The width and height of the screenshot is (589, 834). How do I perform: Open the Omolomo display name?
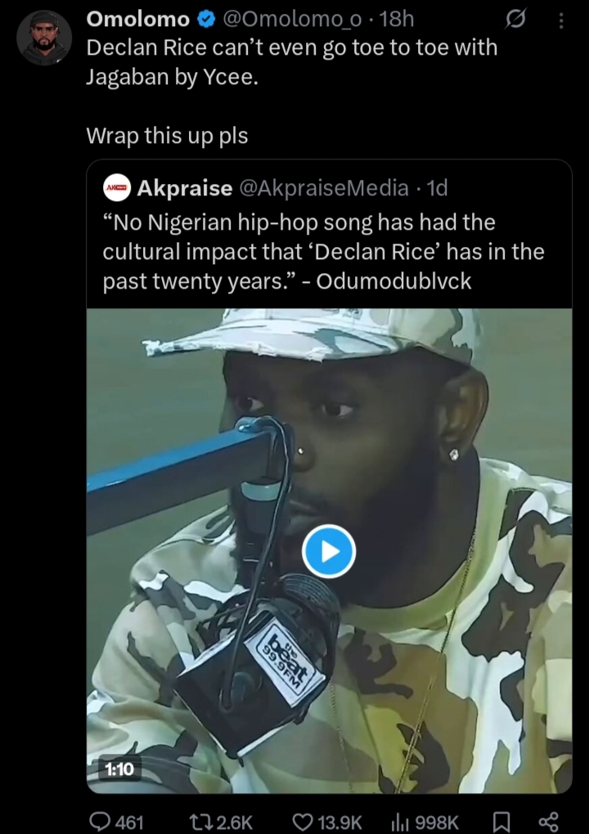137,19
